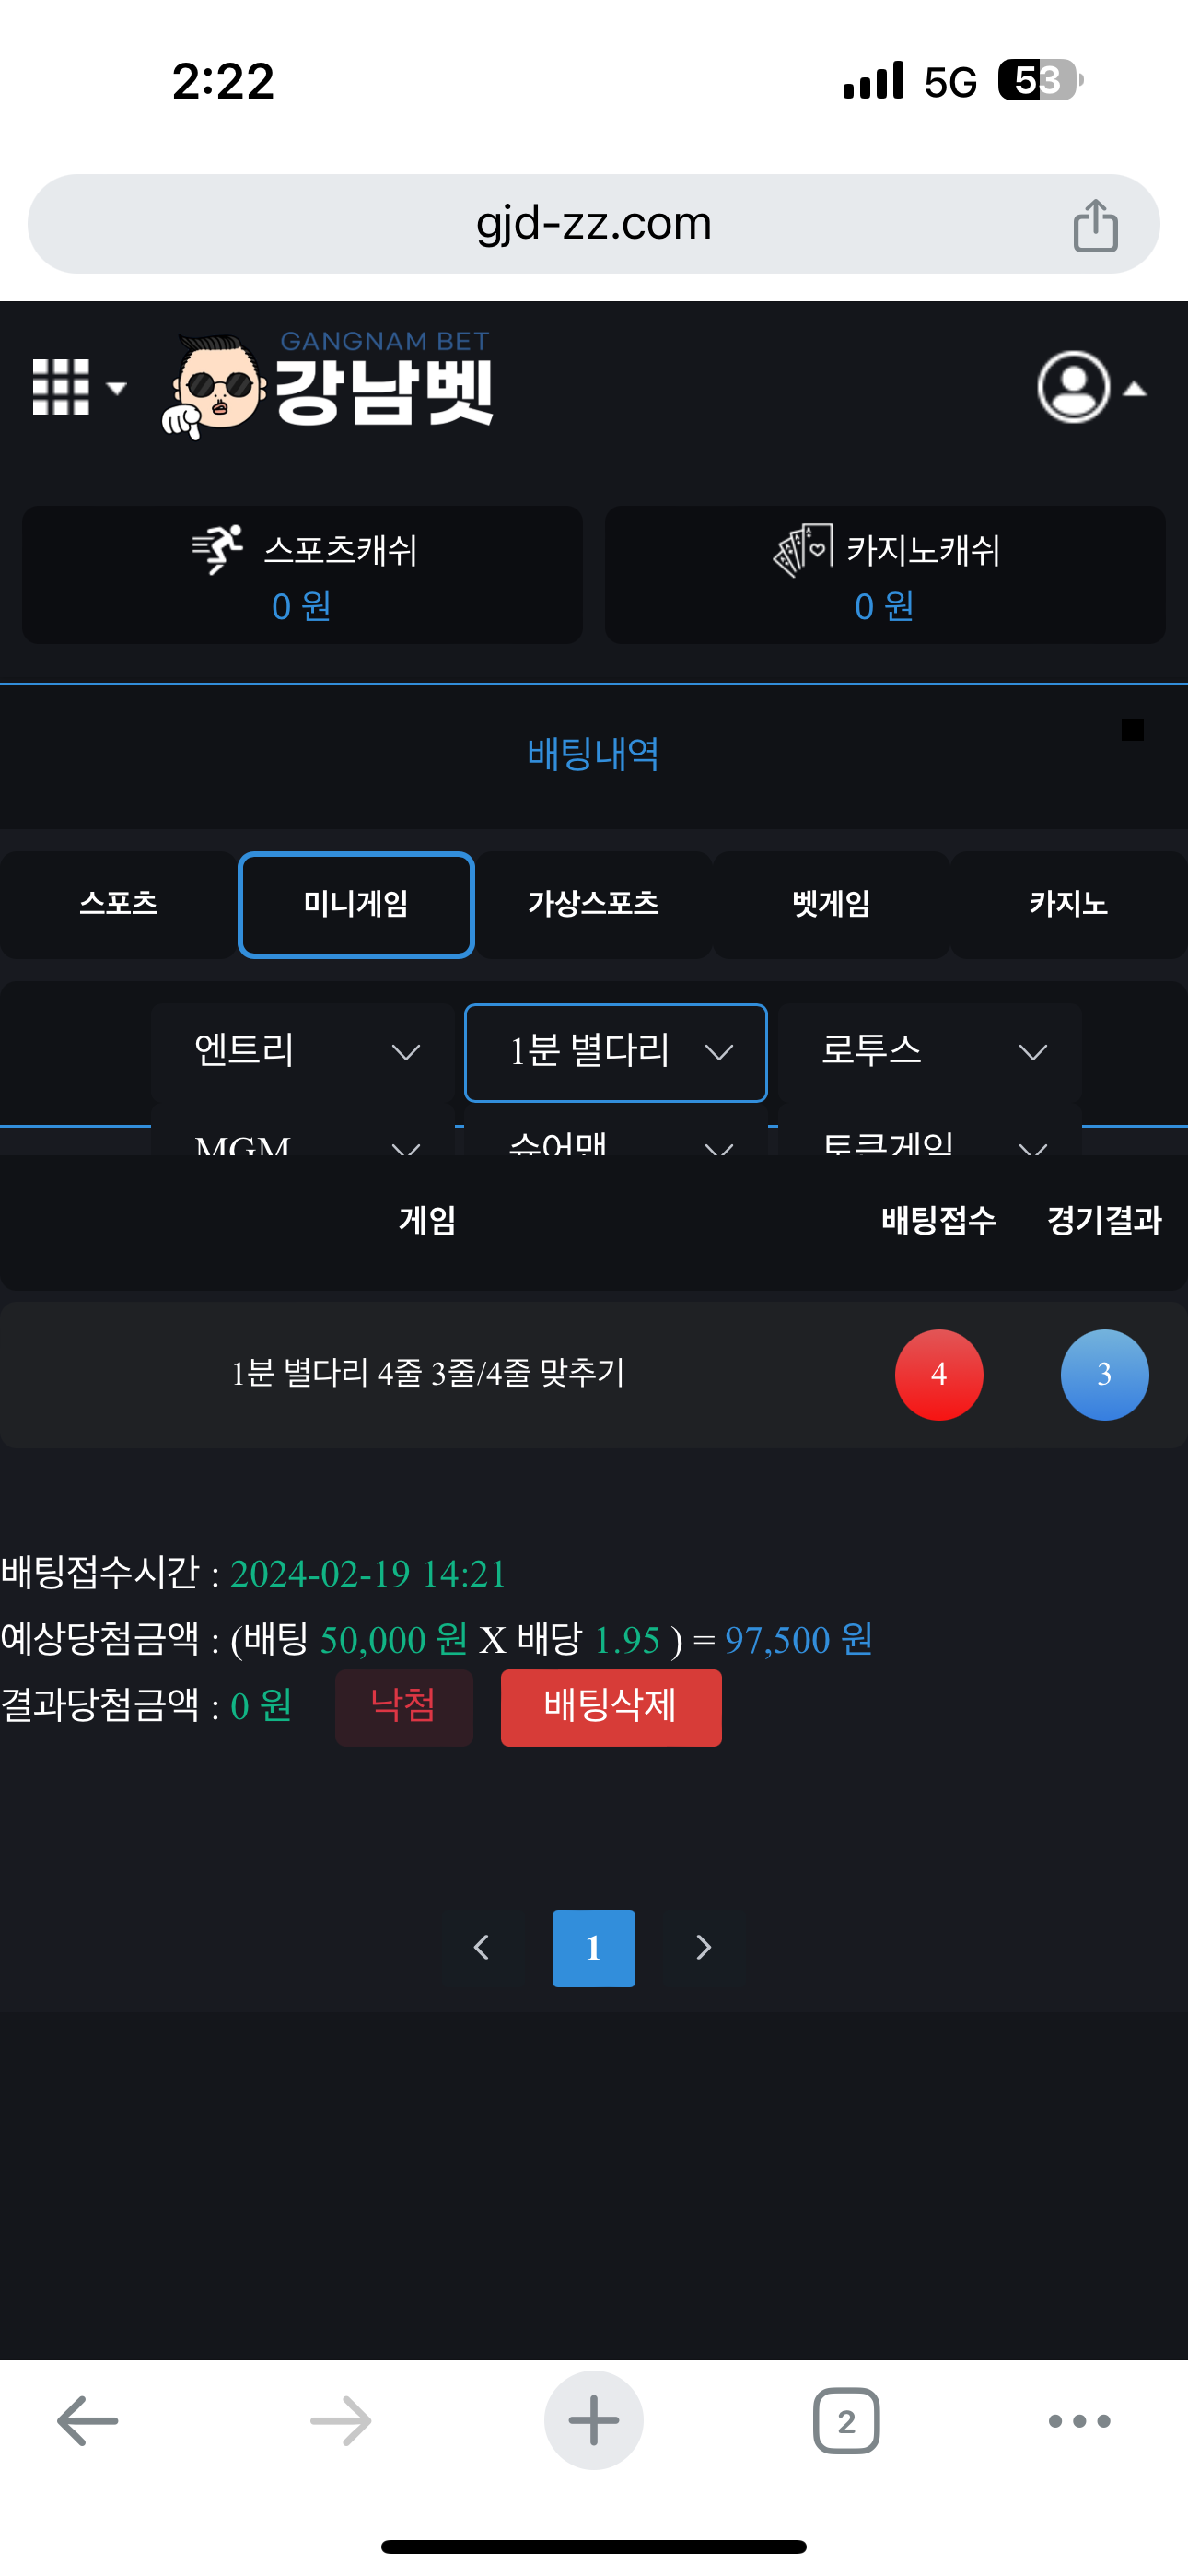Switch to the 가상스포츠 tab
Viewport: 1188px width, 2576px height.
pyautogui.click(x=593, y=904)
